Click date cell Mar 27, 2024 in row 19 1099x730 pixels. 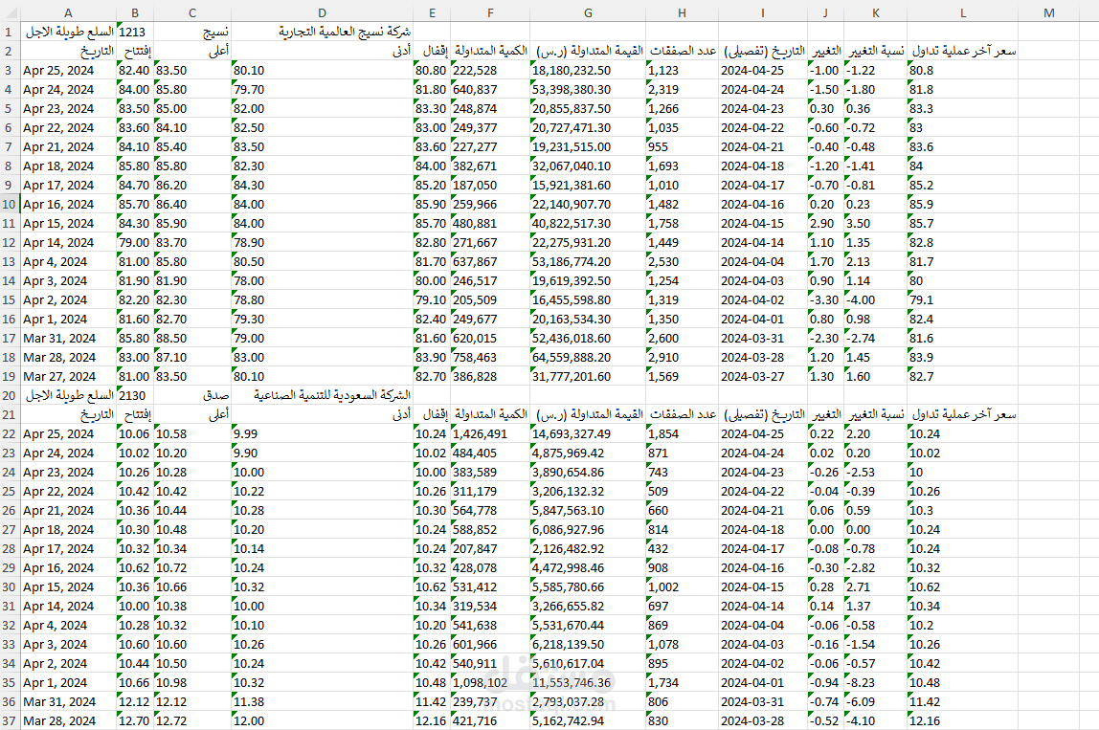click(68, 377)
